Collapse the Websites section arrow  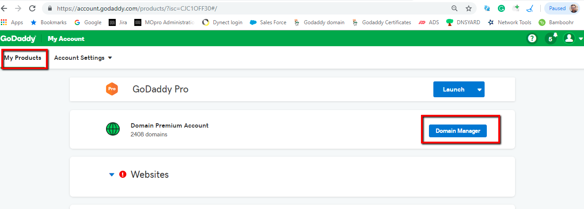(x=112, y=175)
